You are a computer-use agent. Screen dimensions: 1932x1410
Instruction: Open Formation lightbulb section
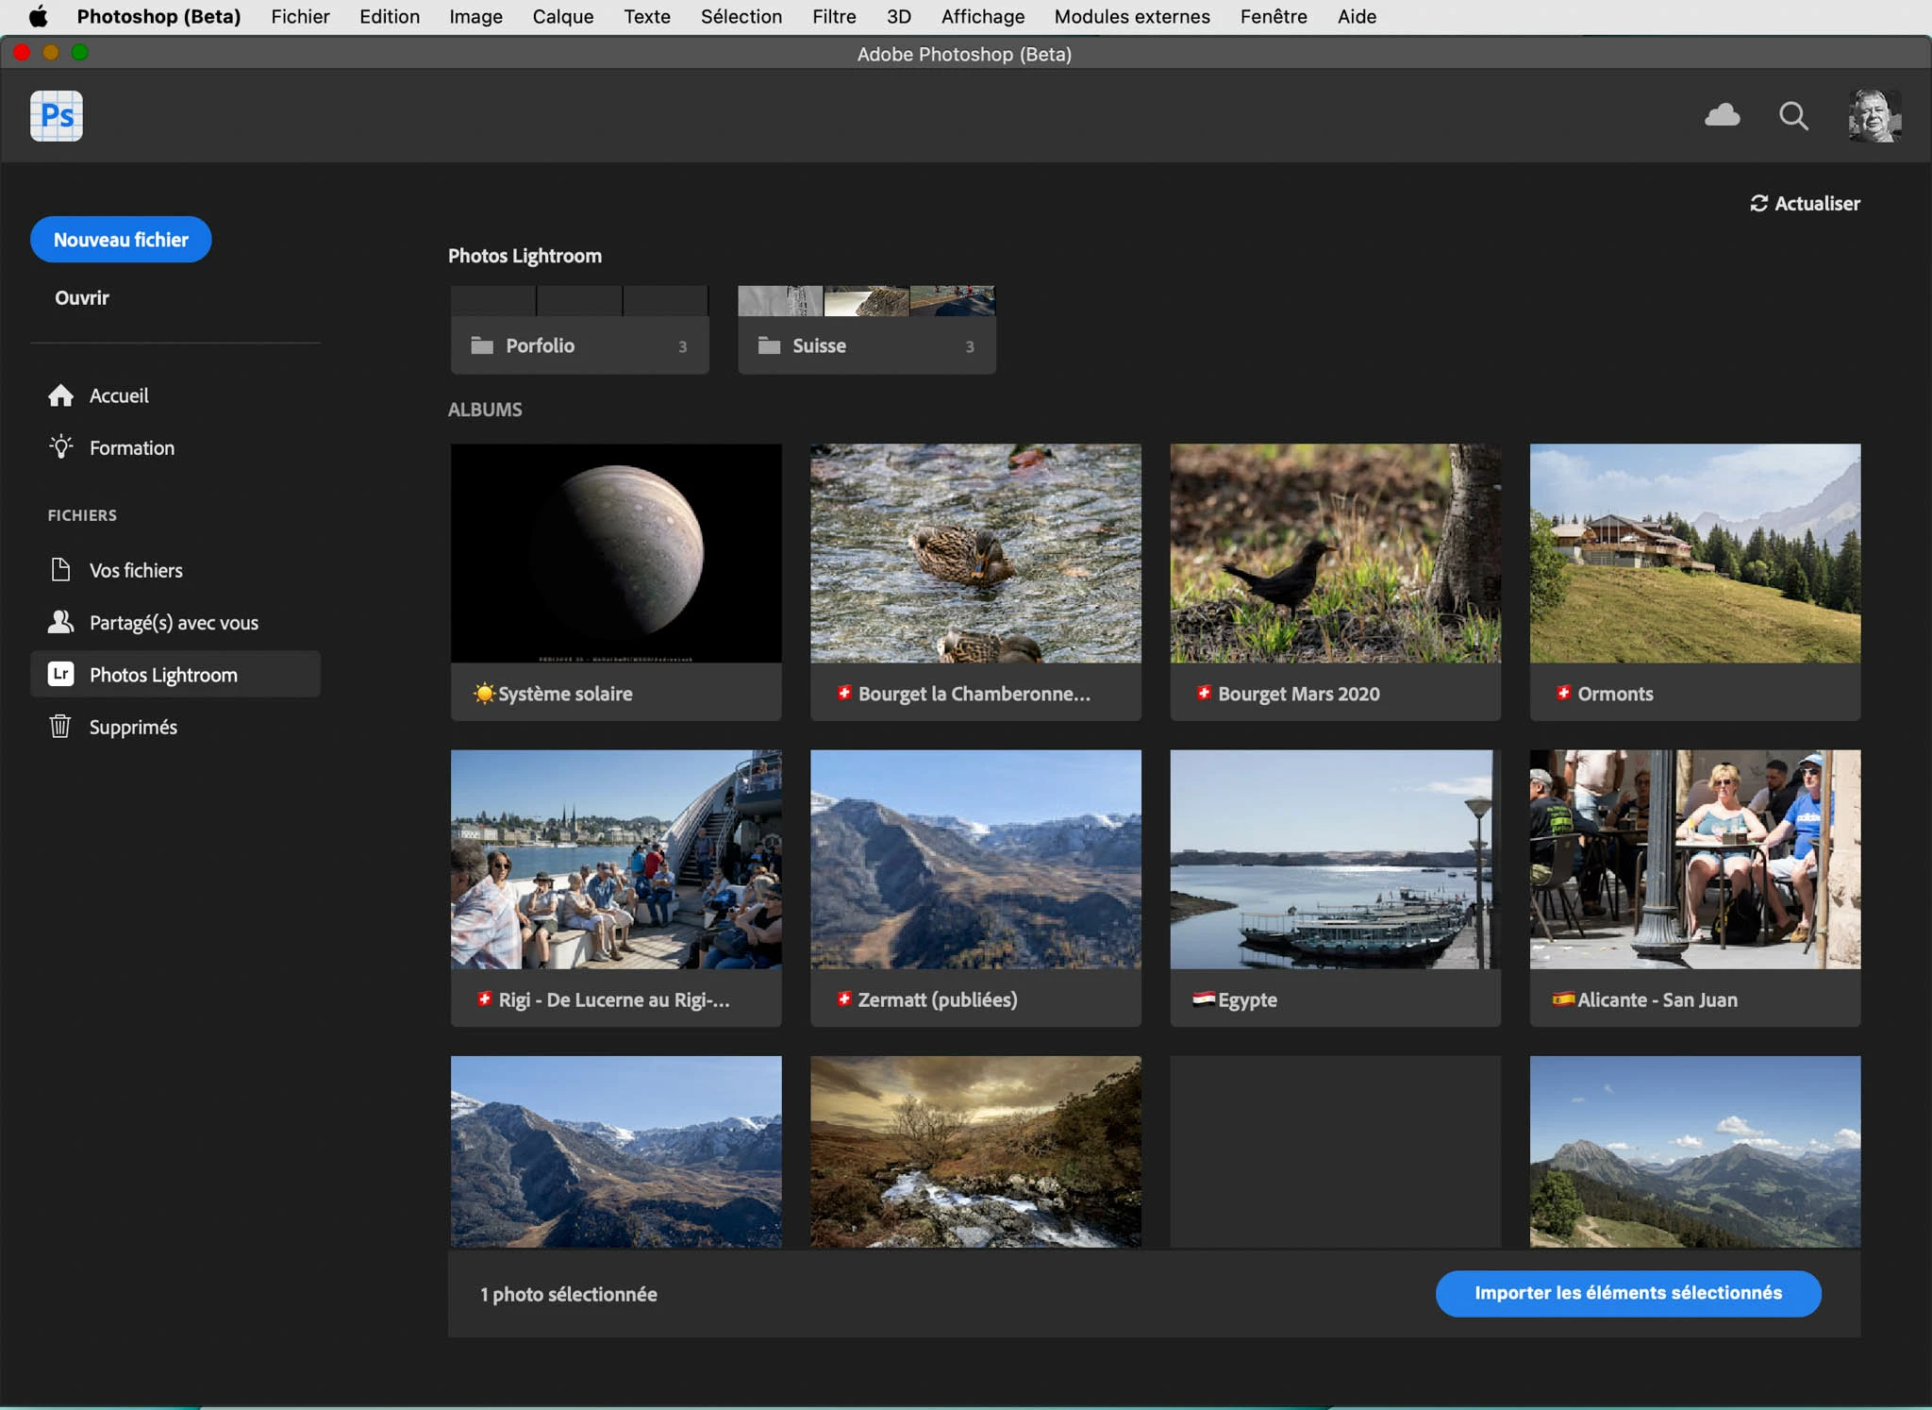tap(131, 447)
